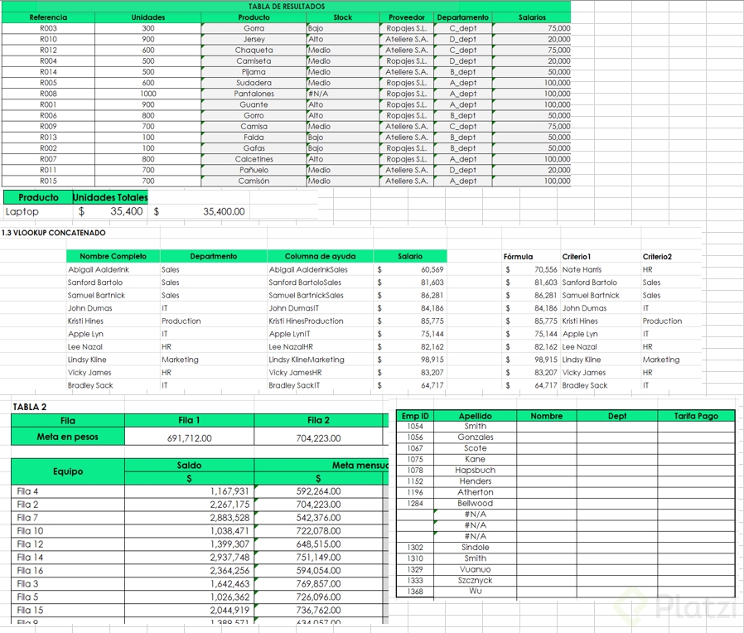Select surname cell Szcznyck
The height and width of the screenshot is (633, 744).
click(475, 580)
